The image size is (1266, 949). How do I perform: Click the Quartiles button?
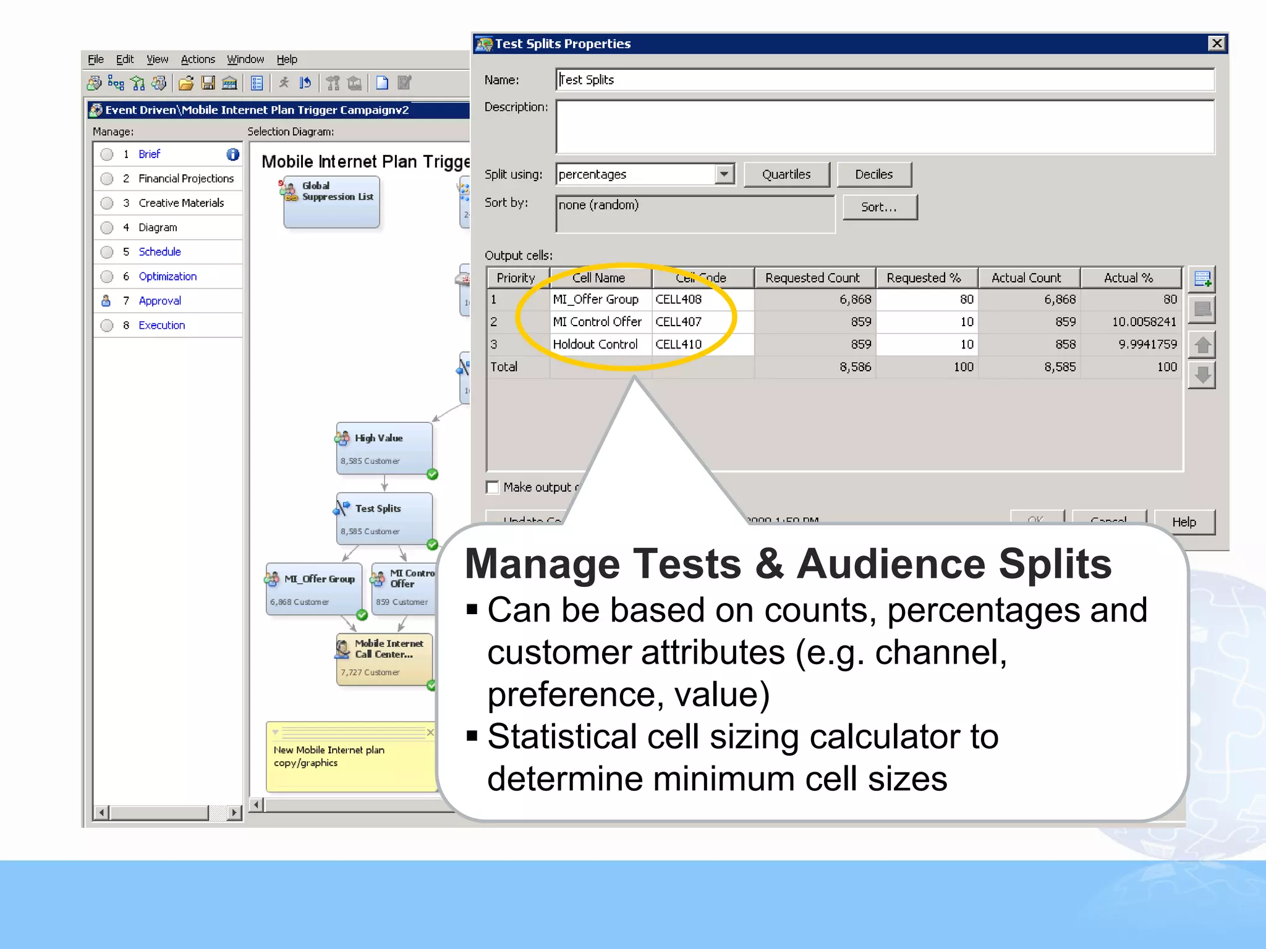pos(786,175)
